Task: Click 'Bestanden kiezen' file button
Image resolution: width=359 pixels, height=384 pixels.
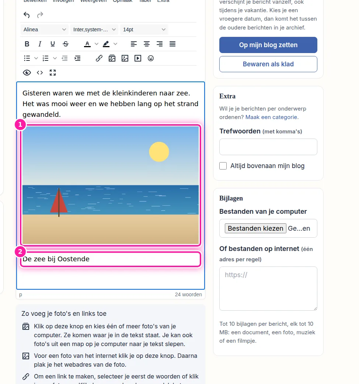Action: pos(255,228)
